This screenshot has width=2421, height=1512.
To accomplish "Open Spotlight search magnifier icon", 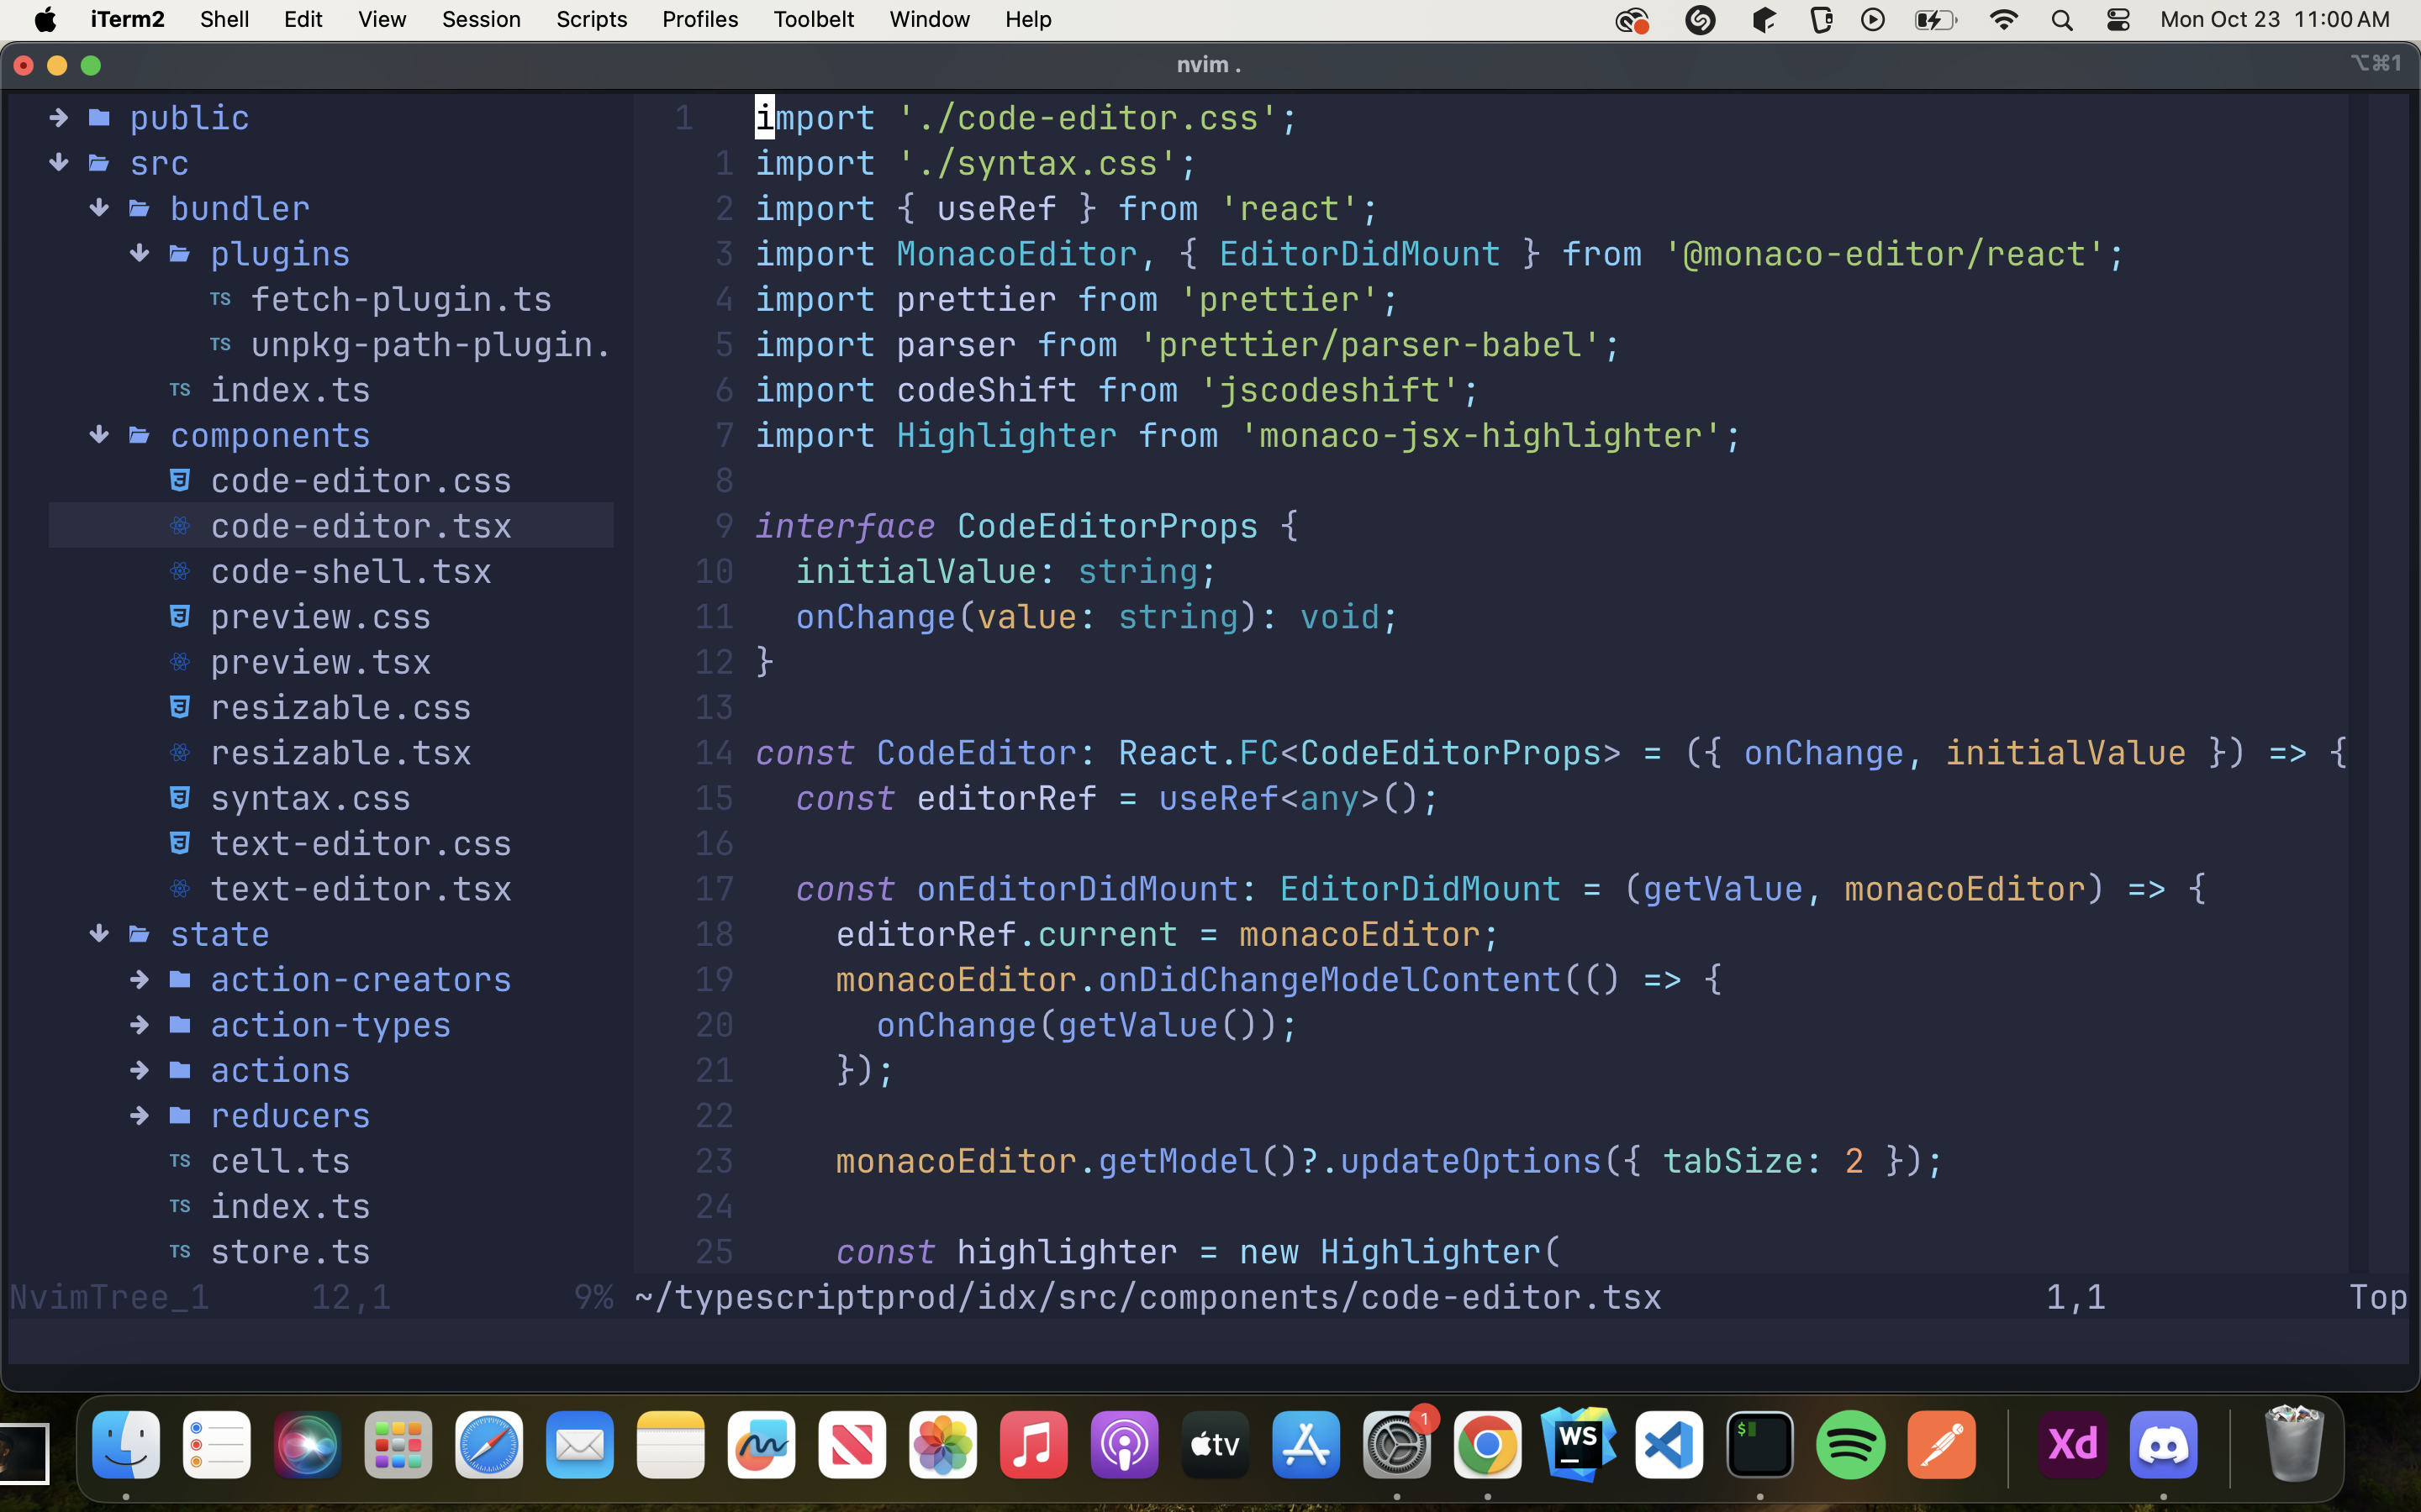I will 2061,20.
